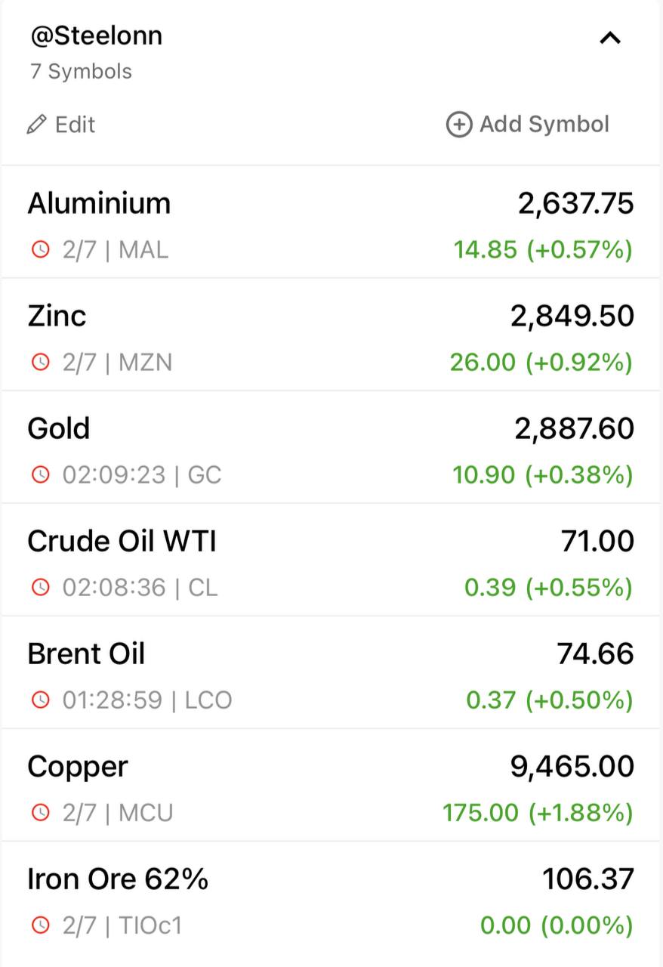Click the clock icon beside Aluminium MAL
This screenshot has width=663, height=967.
(40, 249)
